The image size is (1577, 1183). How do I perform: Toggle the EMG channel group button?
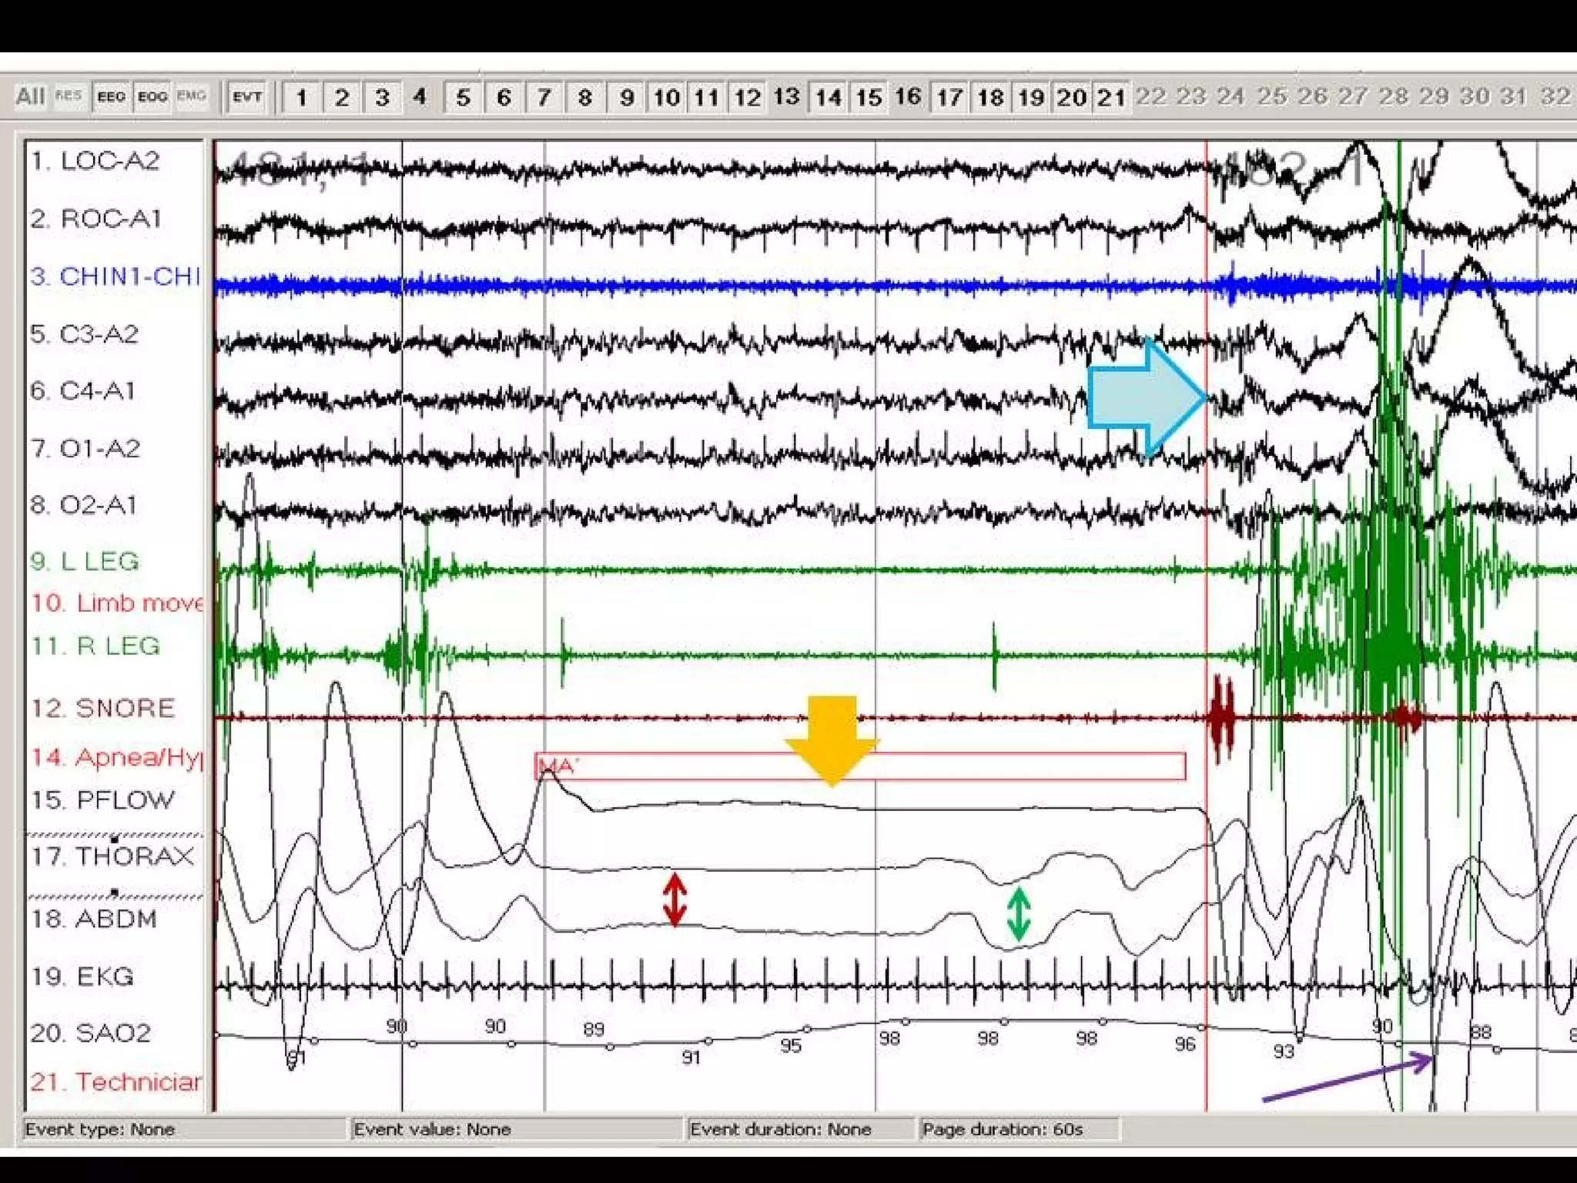click(x=192, y=97)
